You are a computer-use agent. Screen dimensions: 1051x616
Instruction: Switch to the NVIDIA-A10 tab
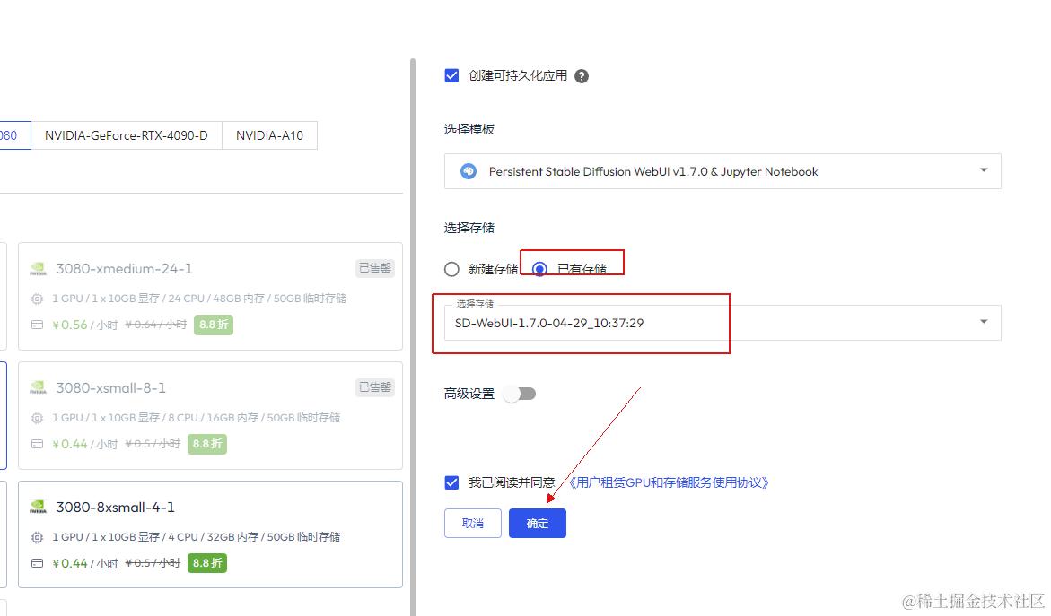[x=269, y=135]
